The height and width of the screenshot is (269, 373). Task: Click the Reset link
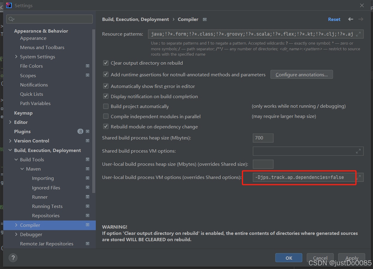pyautogui.click(x=334, y=19)
